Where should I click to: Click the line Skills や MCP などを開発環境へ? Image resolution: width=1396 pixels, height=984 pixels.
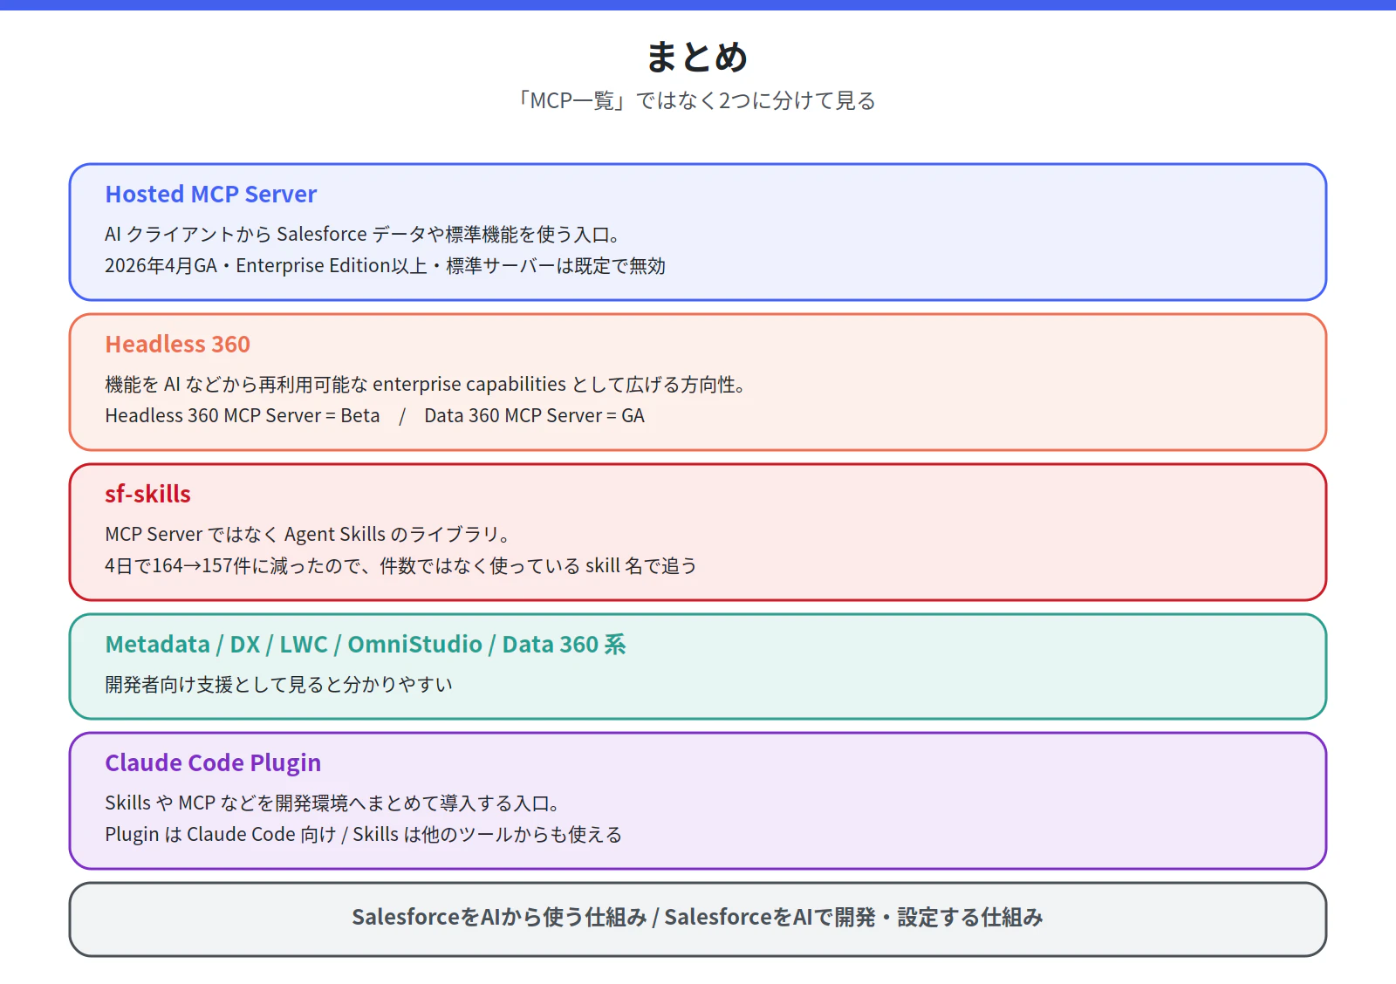click(x=332, y=803)
